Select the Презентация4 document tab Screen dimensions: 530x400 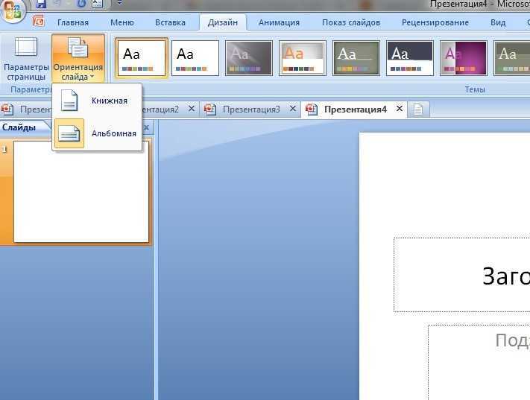pos(356,109)
